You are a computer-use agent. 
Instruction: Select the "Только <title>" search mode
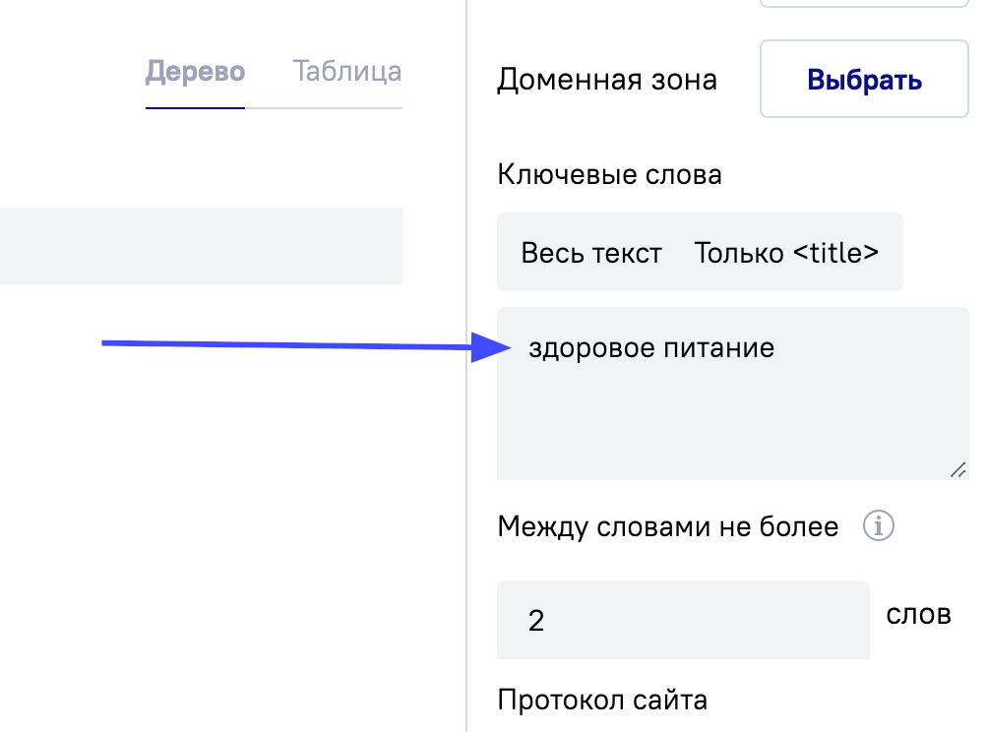786,253
